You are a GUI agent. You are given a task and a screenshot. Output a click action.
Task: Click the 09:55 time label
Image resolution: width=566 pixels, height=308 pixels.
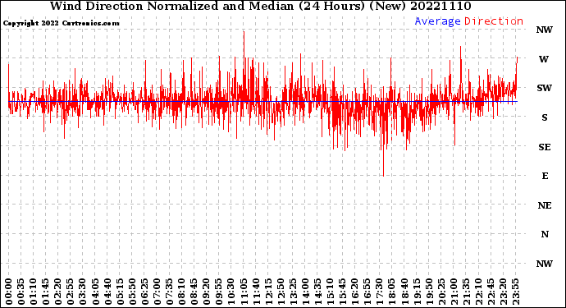(x=219, y=292)
